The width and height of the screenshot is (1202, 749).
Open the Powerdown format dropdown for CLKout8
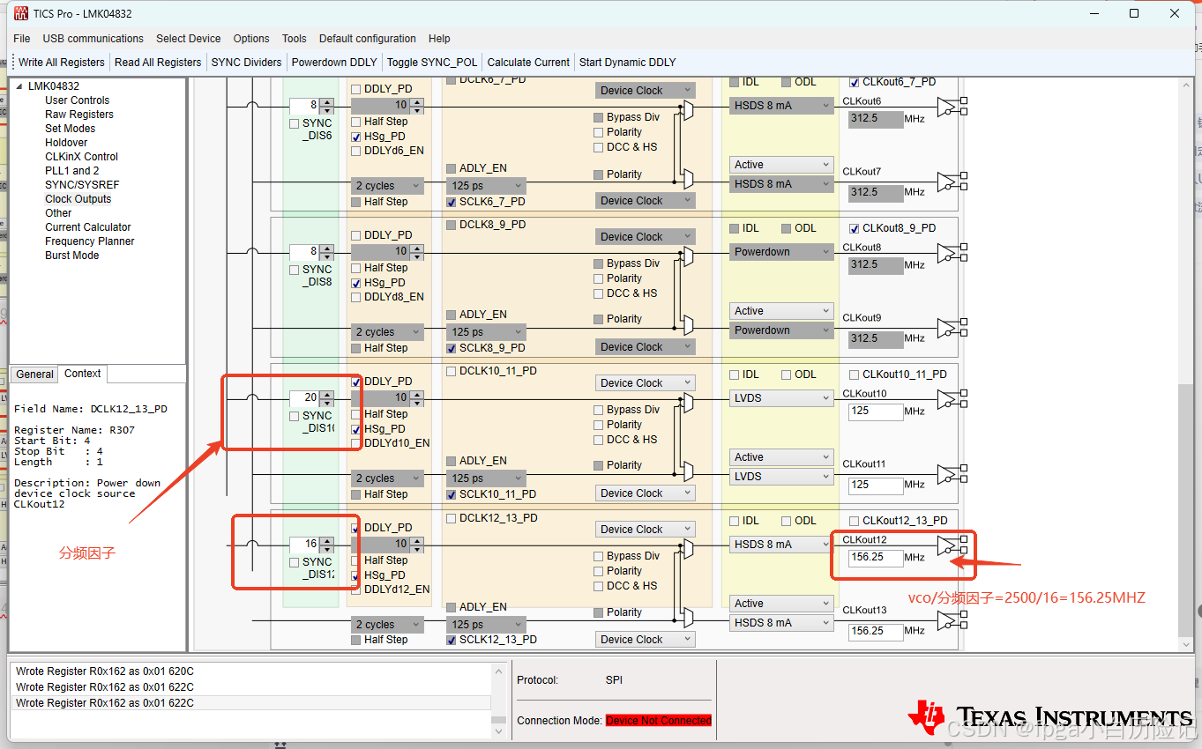pos(781,252)
